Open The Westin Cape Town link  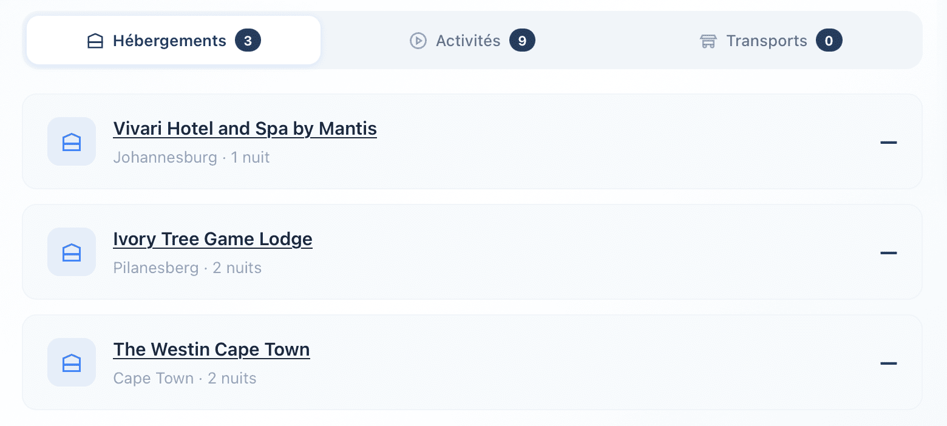pos(211,350)
